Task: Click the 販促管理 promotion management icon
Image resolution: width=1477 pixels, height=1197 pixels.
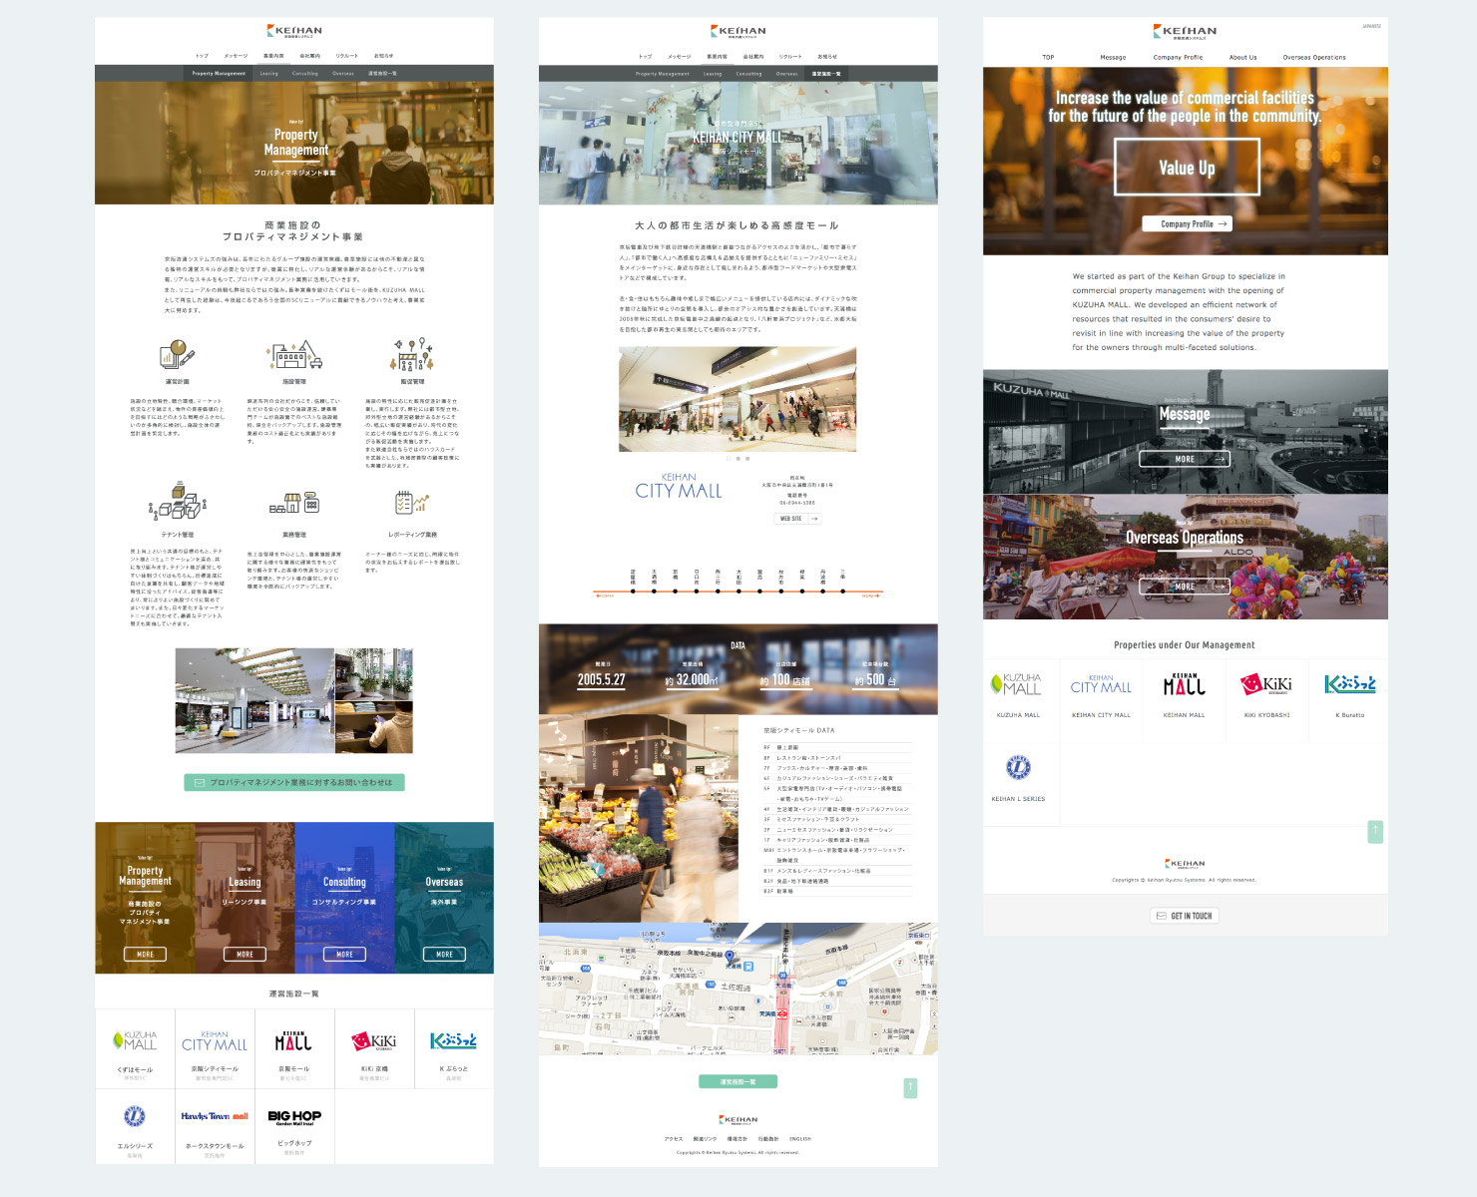Action: click(412, 354)
